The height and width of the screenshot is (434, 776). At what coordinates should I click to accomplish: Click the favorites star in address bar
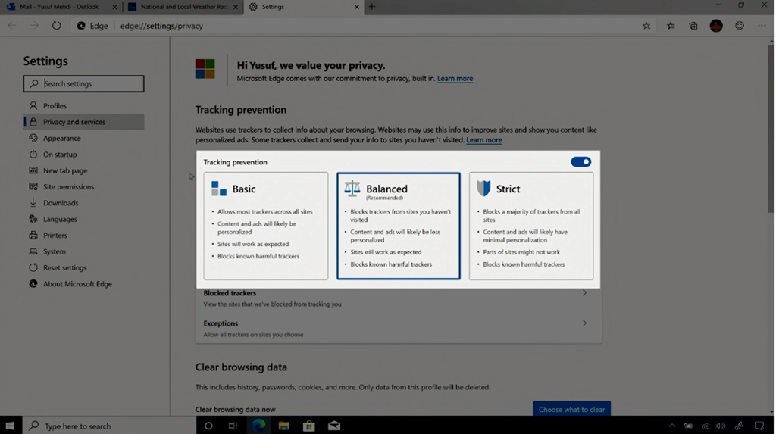[646, 26]
